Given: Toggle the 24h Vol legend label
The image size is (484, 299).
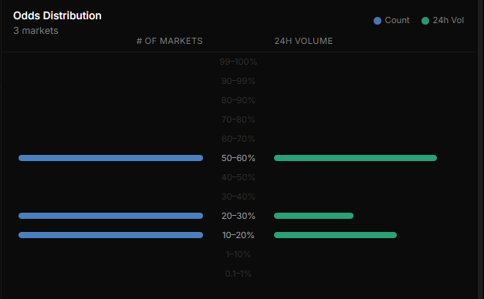Looking at the screenshot, I should (x=448, y=20).
